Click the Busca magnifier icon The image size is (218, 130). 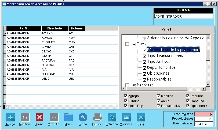pyautogui.click(x=83, y=117)
